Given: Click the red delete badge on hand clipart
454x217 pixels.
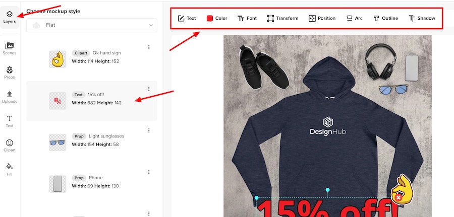Looking at the screenshot, I should click(399, 198).
